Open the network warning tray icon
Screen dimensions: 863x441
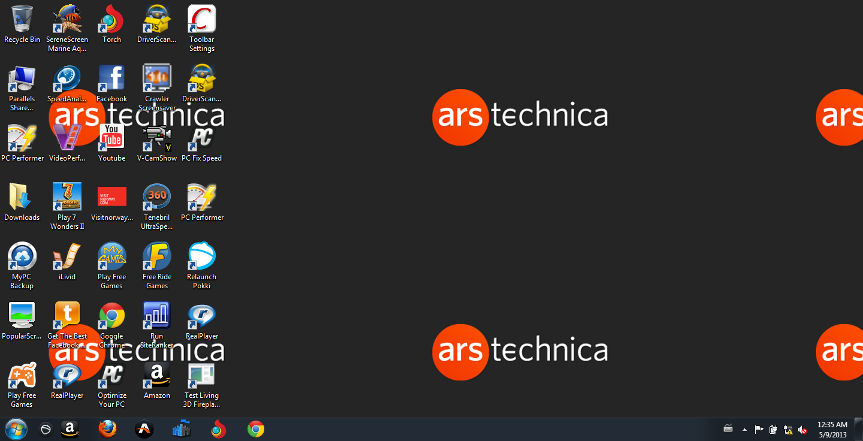click(788, 430)
